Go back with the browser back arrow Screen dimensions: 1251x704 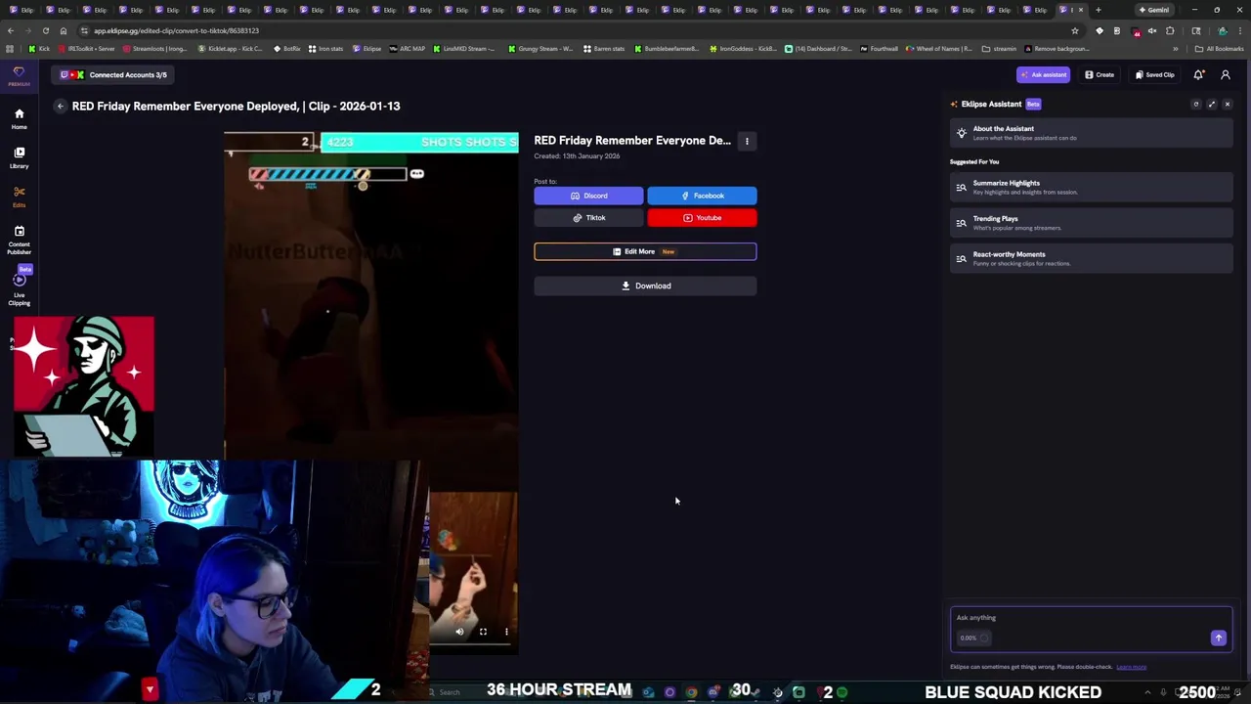[11, 30]
